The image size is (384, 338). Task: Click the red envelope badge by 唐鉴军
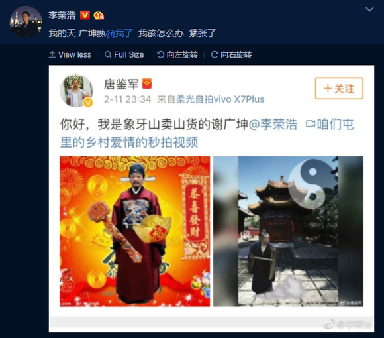click(x=147, y=84)
